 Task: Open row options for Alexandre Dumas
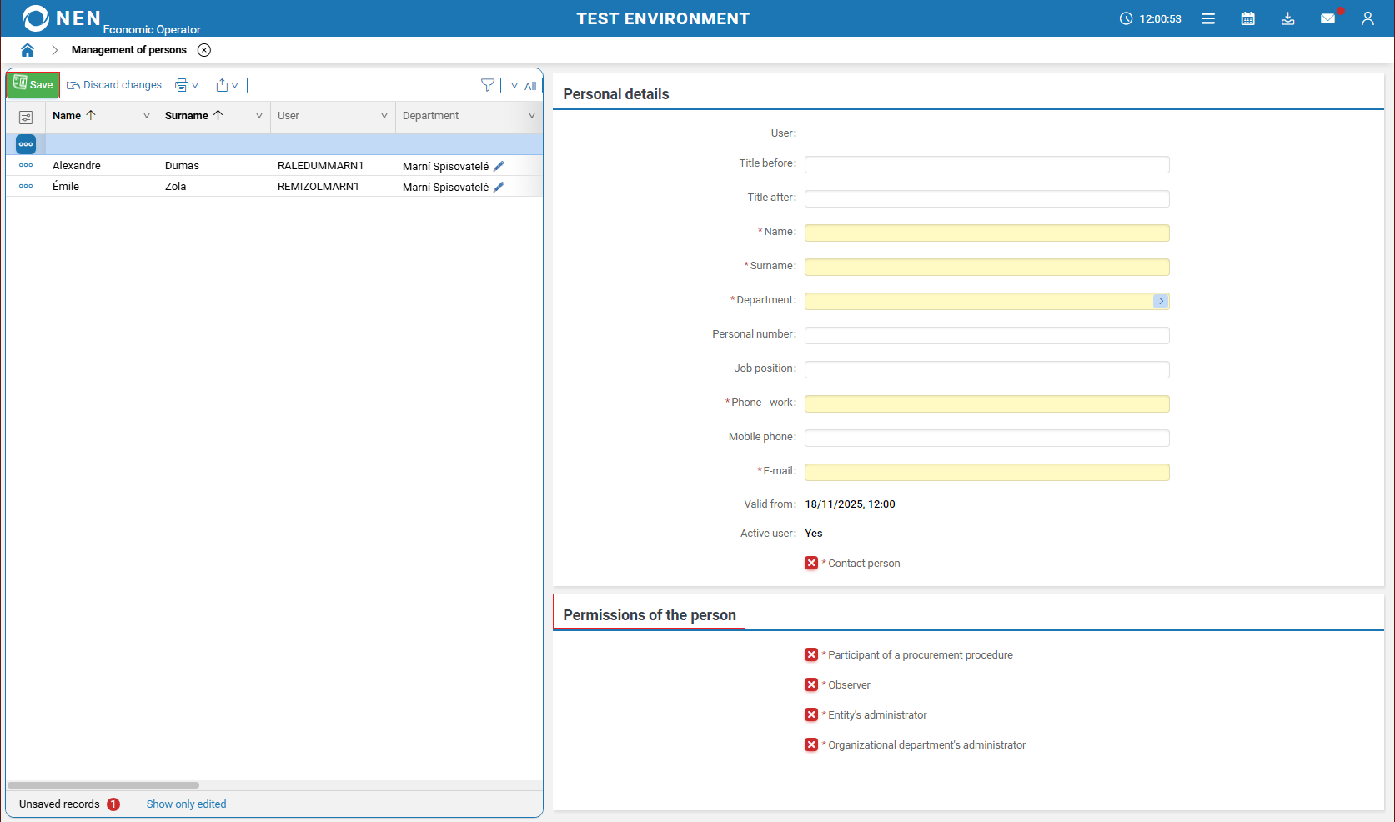click(25, 165)
